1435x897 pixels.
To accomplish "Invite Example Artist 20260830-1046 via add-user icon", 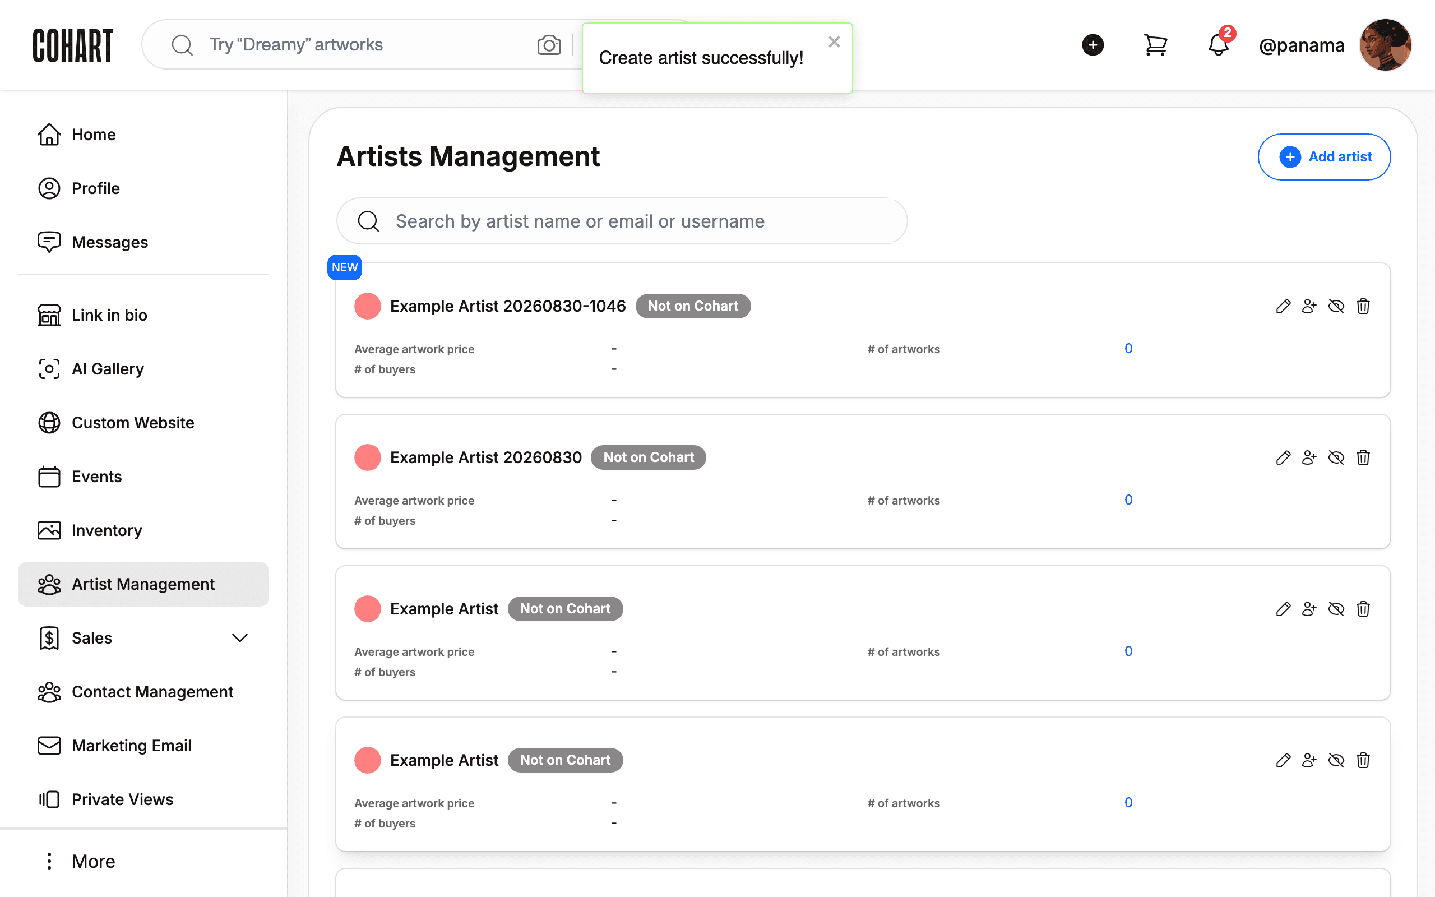I will (x=1309, y=306).
